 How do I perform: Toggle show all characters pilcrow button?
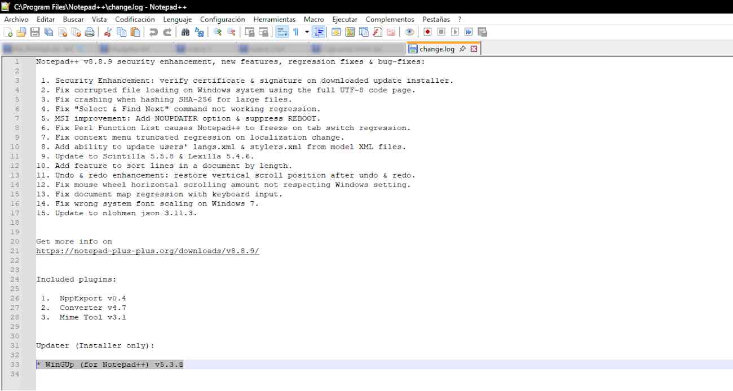pyautogui.click(x=295, y=32)
